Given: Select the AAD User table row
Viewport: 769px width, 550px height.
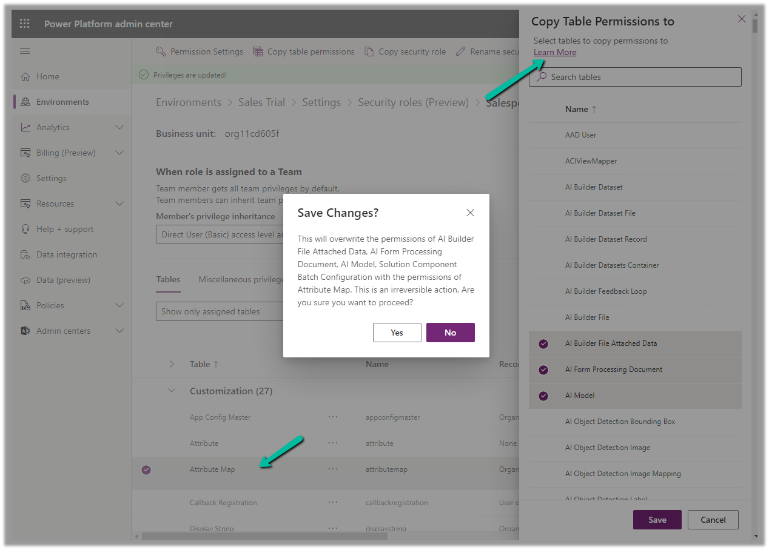Looking at the screenshot, I should point(635,135).
